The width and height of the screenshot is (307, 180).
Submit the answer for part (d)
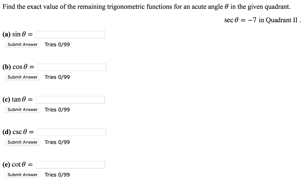(22, 142)
